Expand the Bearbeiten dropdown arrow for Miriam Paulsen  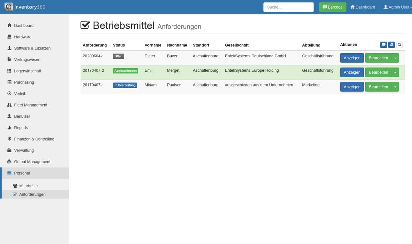click(x=395, y=87)
